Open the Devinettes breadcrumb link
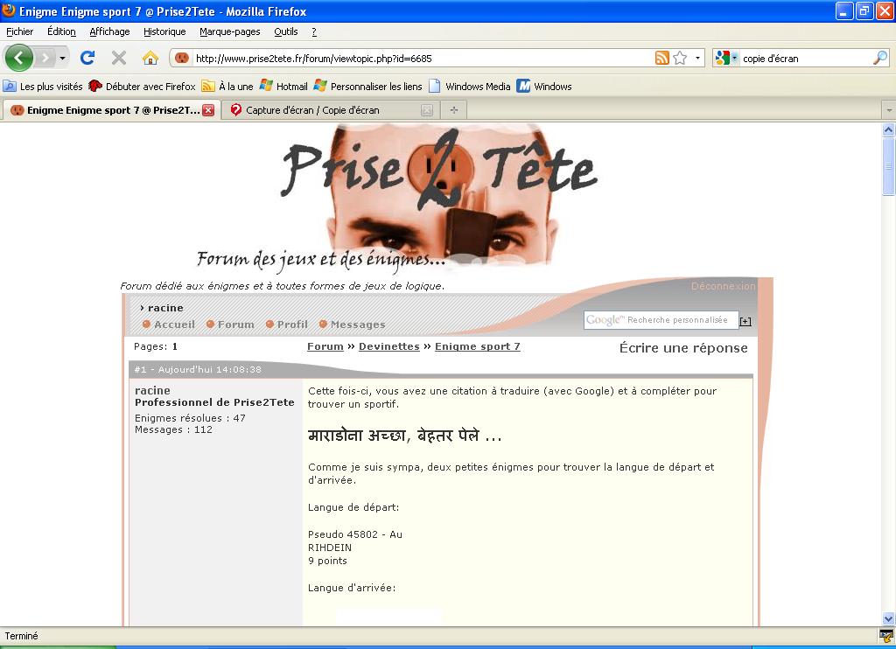 point(388,346)
